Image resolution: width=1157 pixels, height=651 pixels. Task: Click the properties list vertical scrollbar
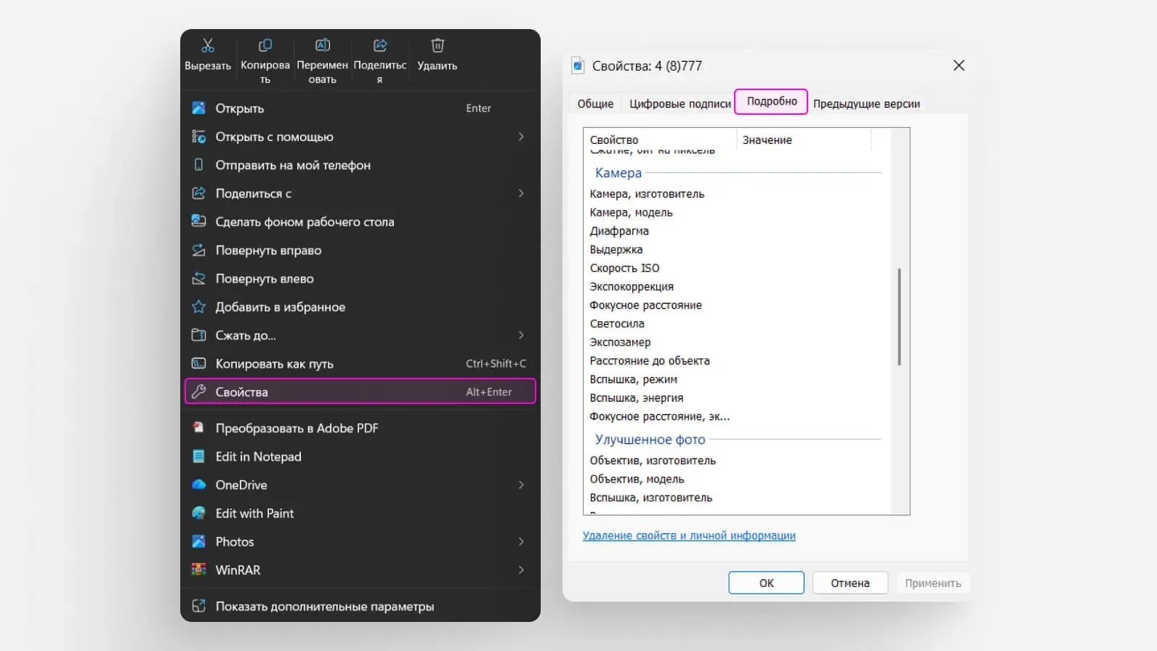coord(900,317)
